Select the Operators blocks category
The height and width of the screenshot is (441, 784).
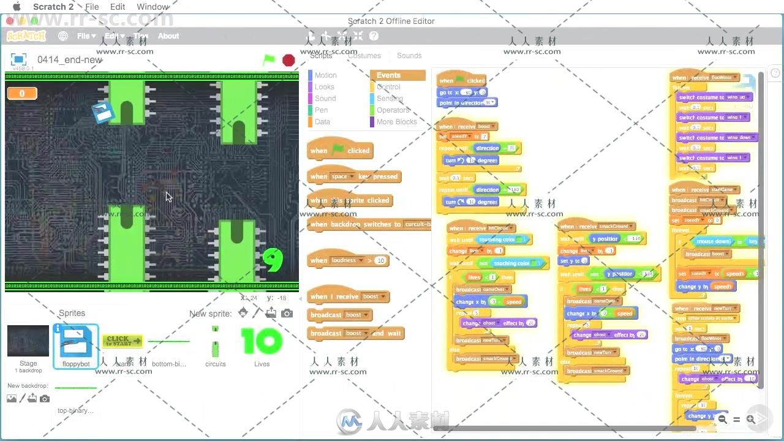tap(393, 110)
